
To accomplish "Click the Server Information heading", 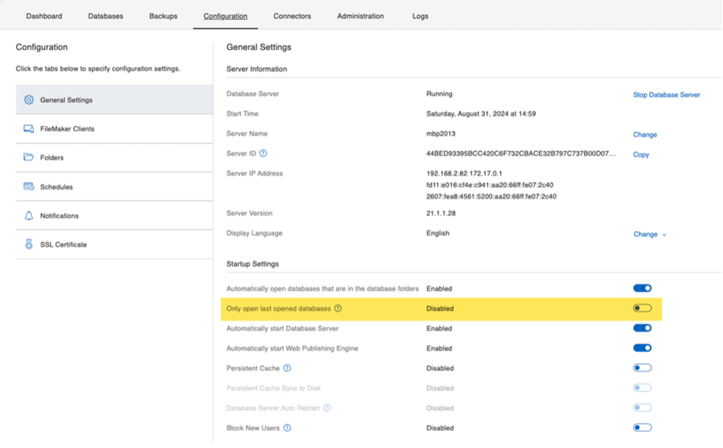I will 257,69.
